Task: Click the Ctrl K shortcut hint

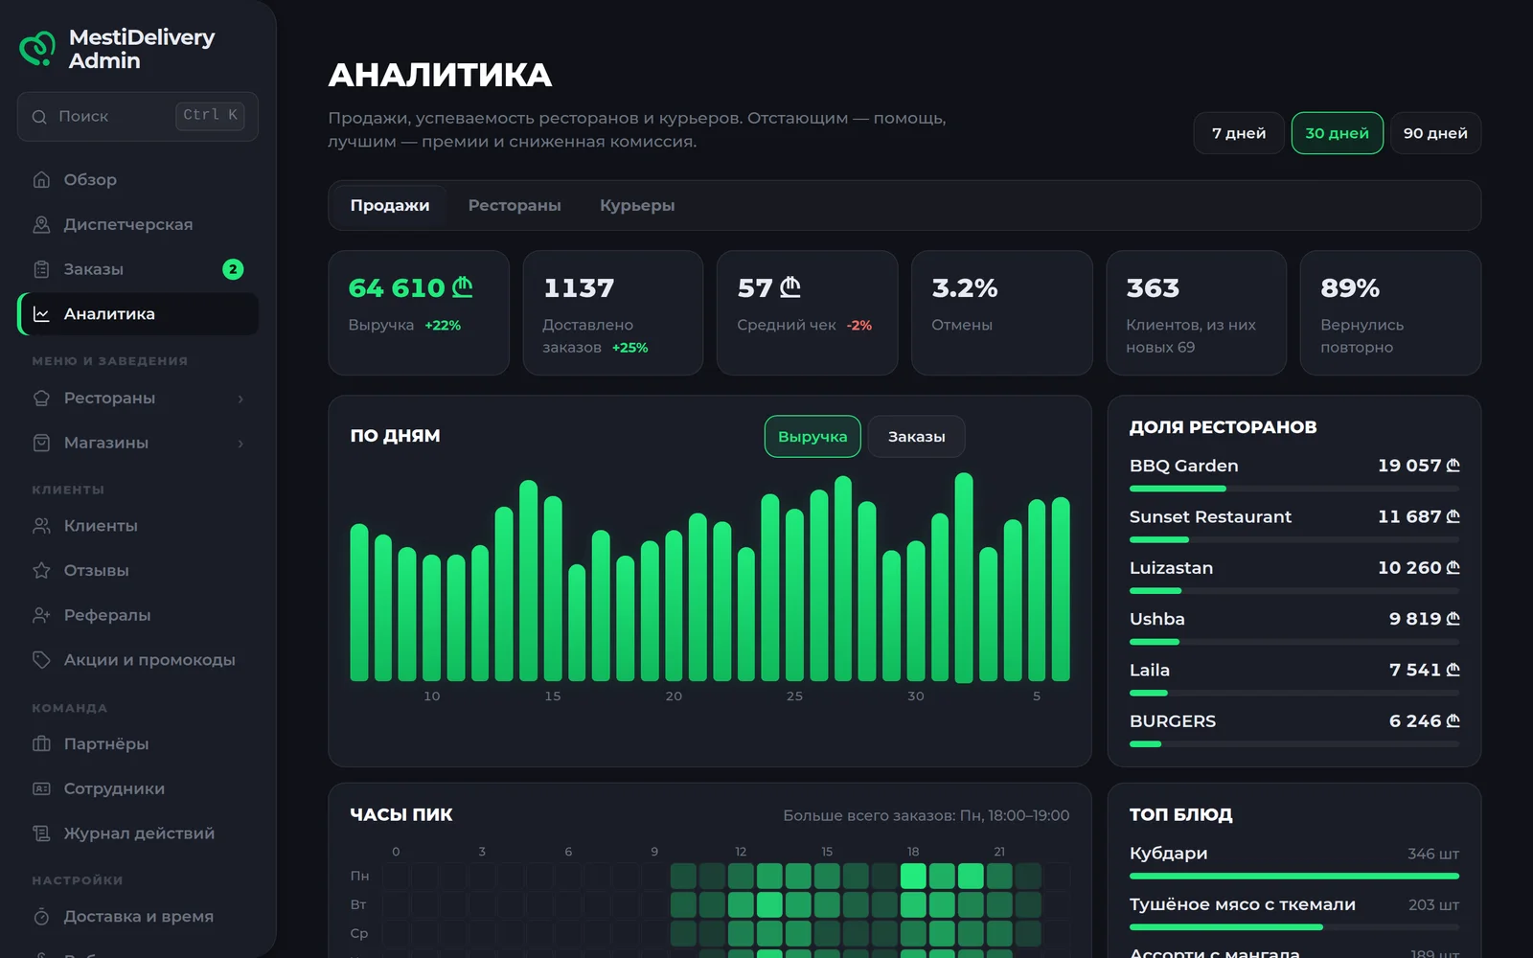Action: pos(210,116)
